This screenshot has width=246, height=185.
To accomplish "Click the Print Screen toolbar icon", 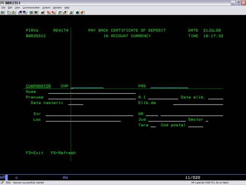I will click(x=2, y=13).
